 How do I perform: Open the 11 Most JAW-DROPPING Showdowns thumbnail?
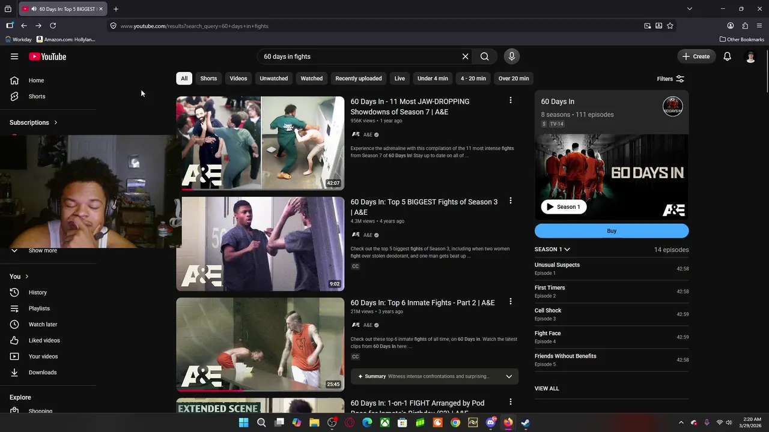tap(260, 143)
